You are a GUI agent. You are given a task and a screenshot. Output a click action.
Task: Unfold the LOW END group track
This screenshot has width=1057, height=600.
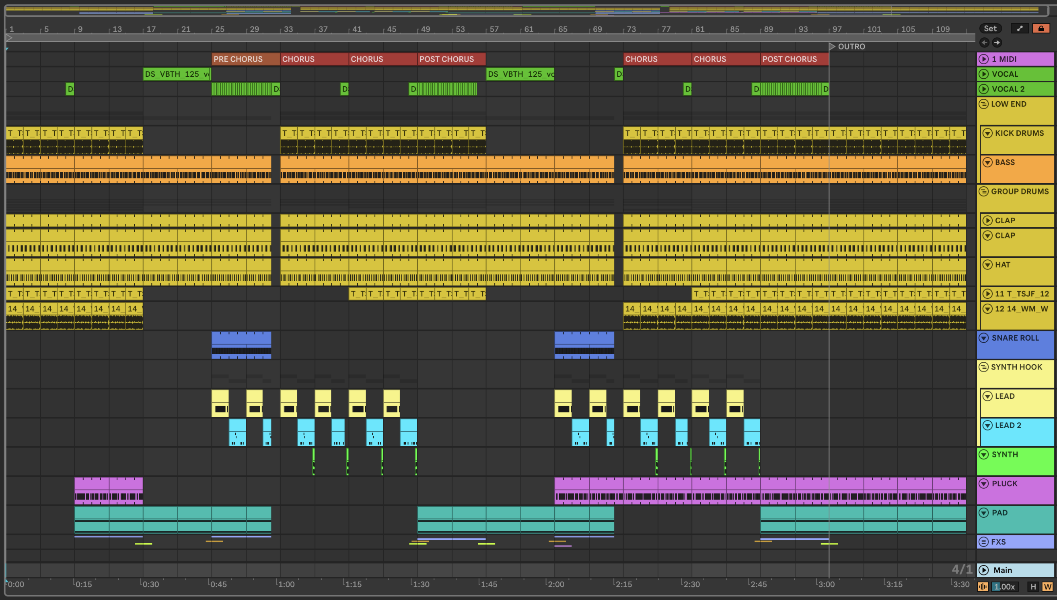point(983,104)
